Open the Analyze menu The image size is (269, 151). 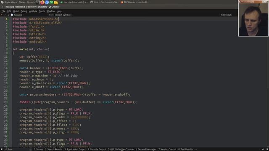tap(33, 11)
